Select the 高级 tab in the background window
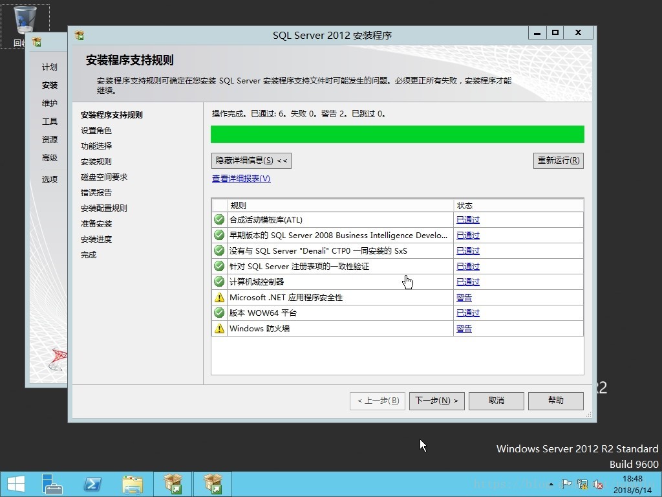Screen dimensions: 662x497 [x=49, y=158]
